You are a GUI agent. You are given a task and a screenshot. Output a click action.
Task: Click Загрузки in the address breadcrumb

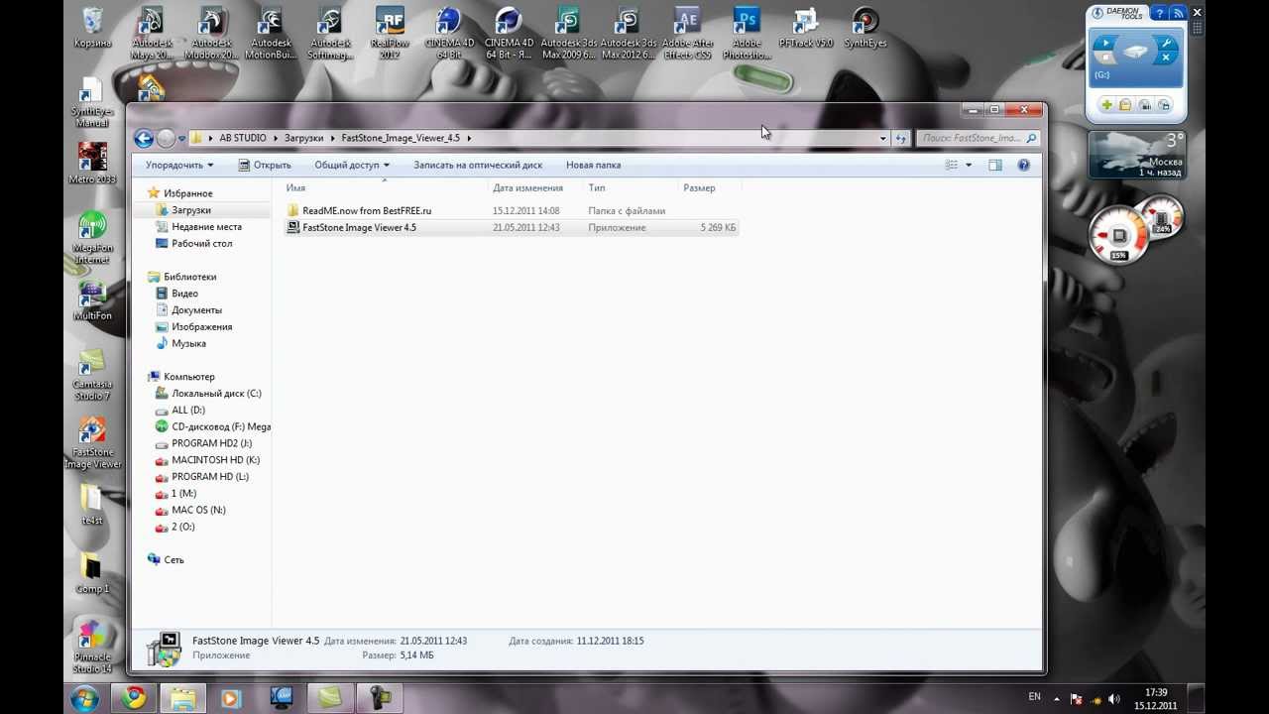coord(303,138)
